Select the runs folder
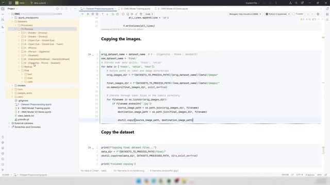This screenshot has height=185, width=330. tap(20, 89)
